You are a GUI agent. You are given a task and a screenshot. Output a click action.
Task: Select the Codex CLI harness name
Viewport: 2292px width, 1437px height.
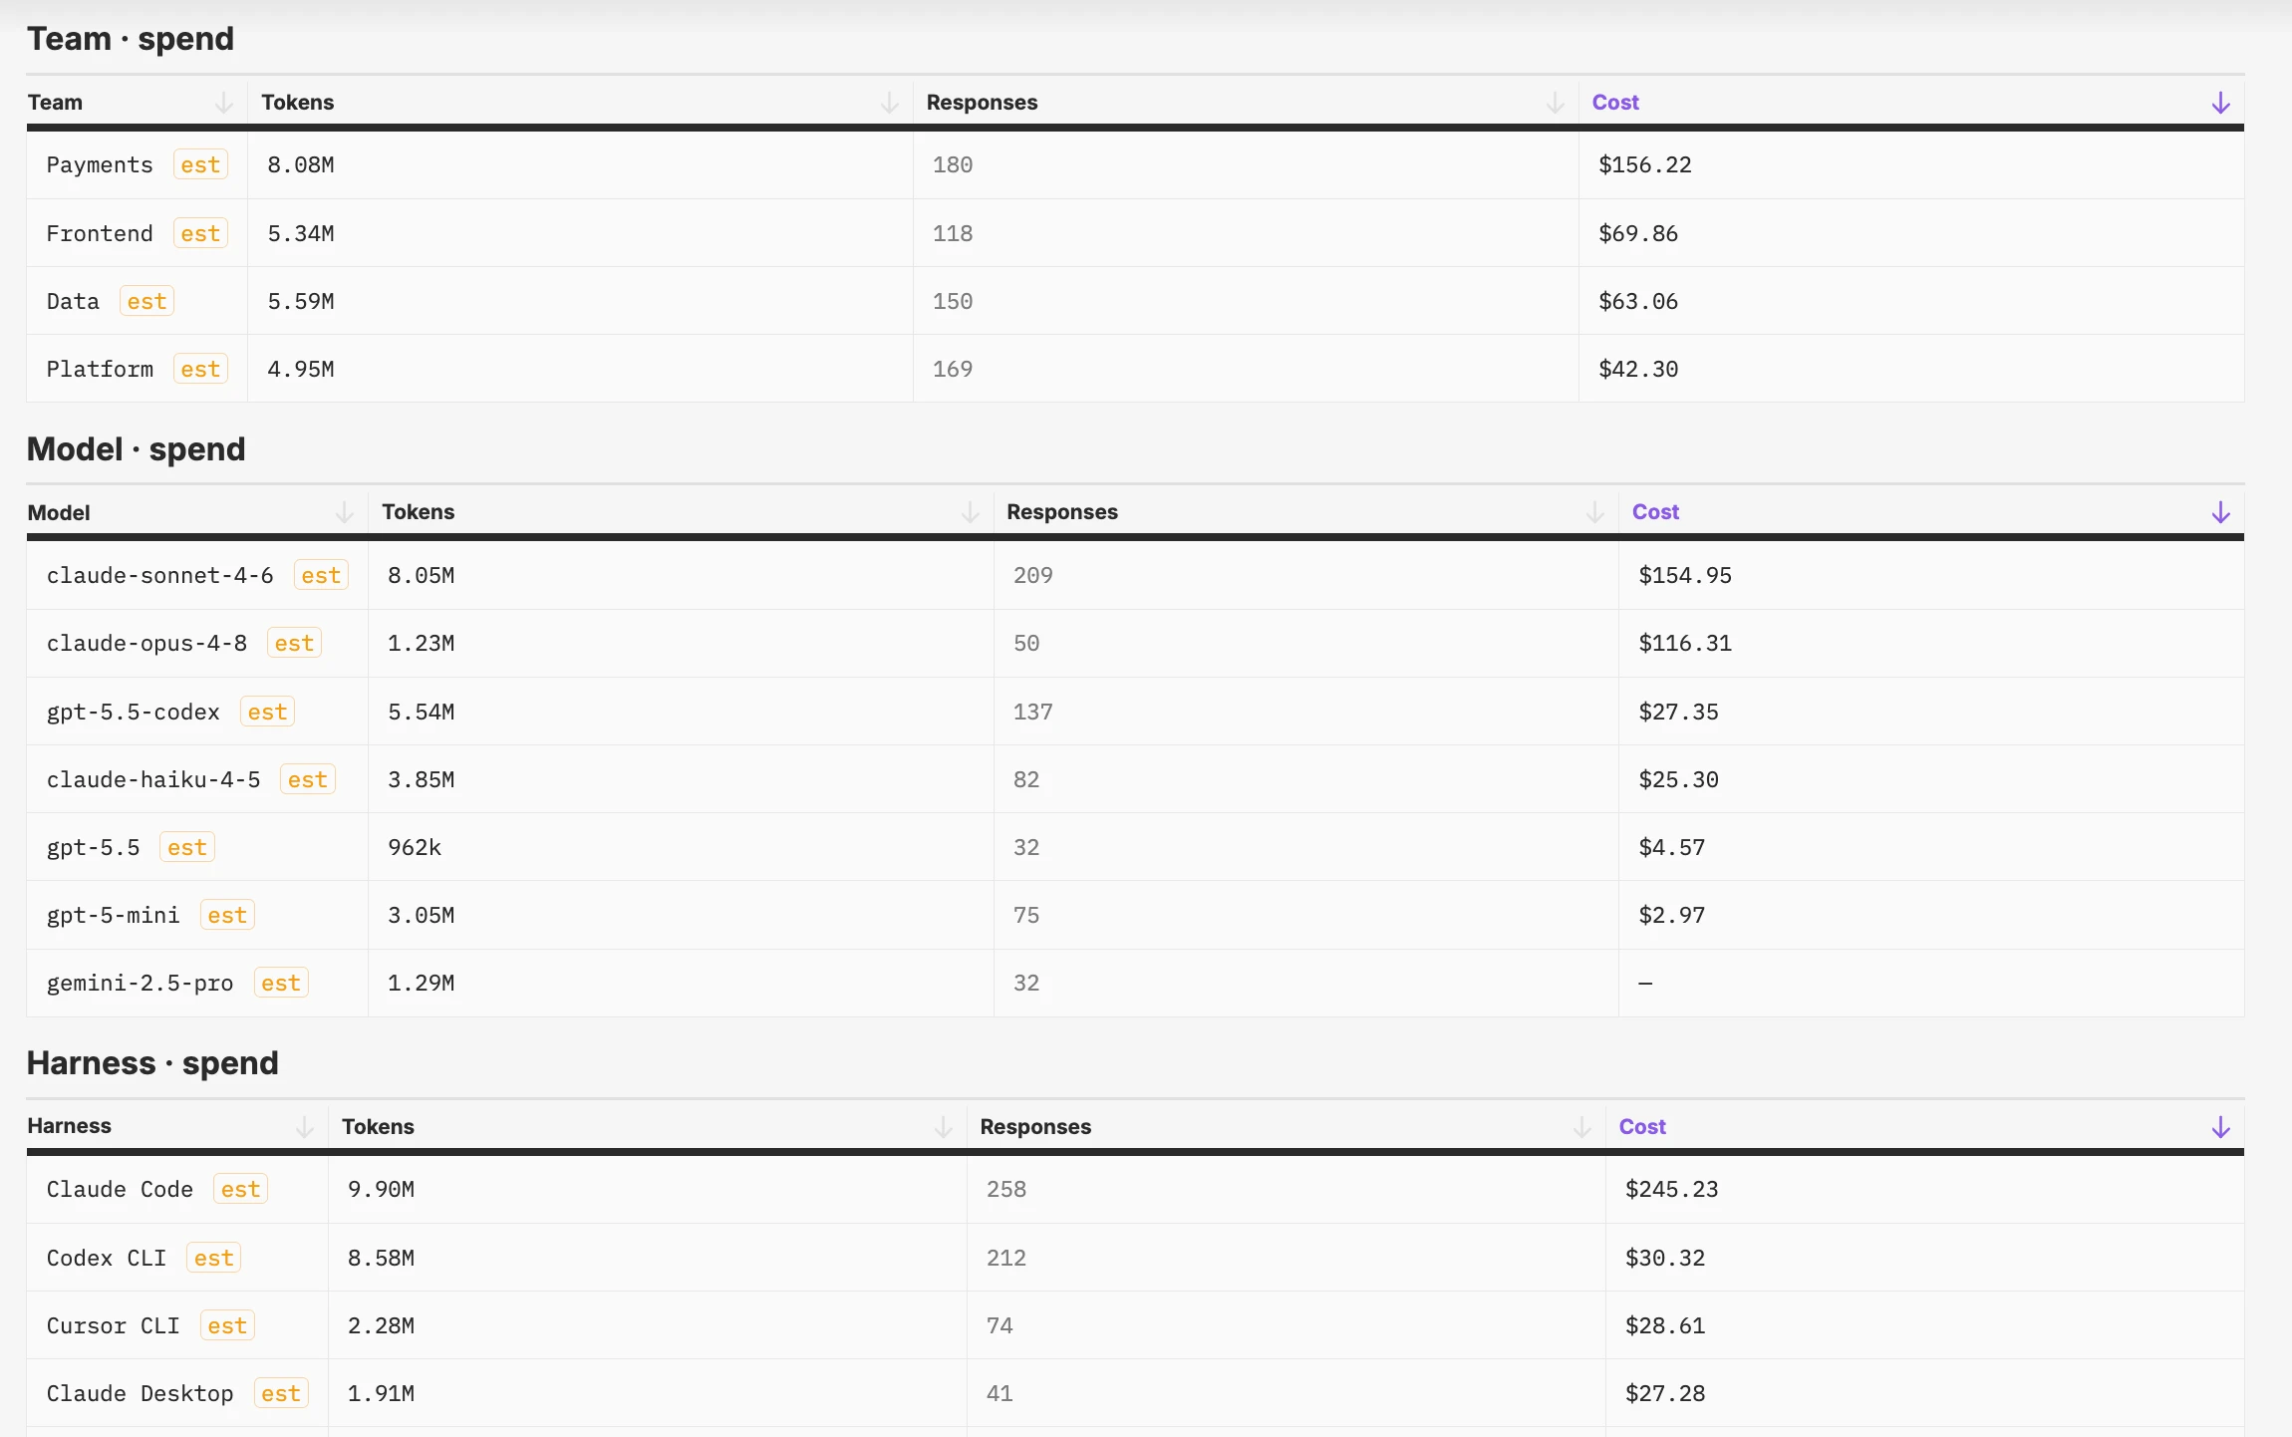coord(107,1258)
